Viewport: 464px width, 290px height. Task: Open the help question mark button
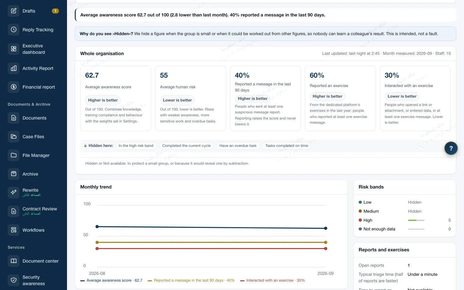(x=451, y=148)
